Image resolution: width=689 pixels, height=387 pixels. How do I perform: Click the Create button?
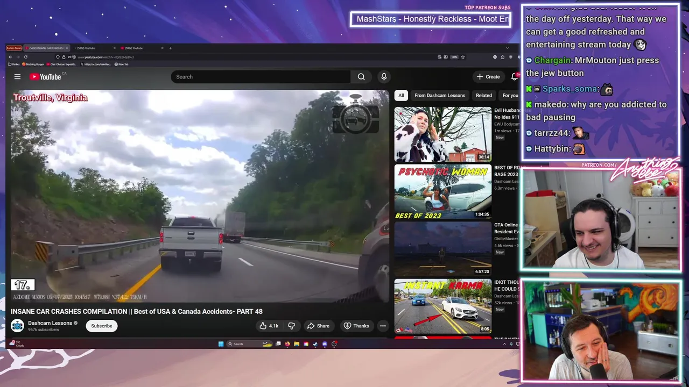pyautogui.click(x=488, y=77)
